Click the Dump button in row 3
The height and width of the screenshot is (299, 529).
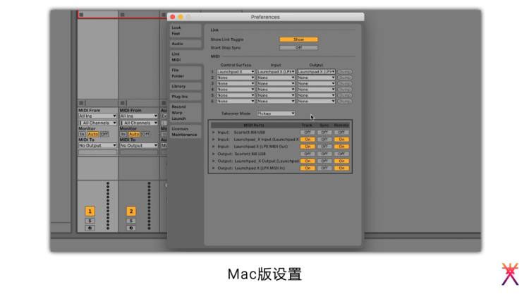tap(345, 83)
